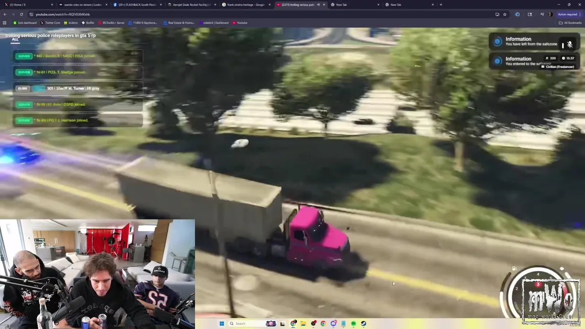Image resolution: width=585 pixels, height=329 pixels.
Task: Open the wando cries on stream tab
Action: click(82, 5)
